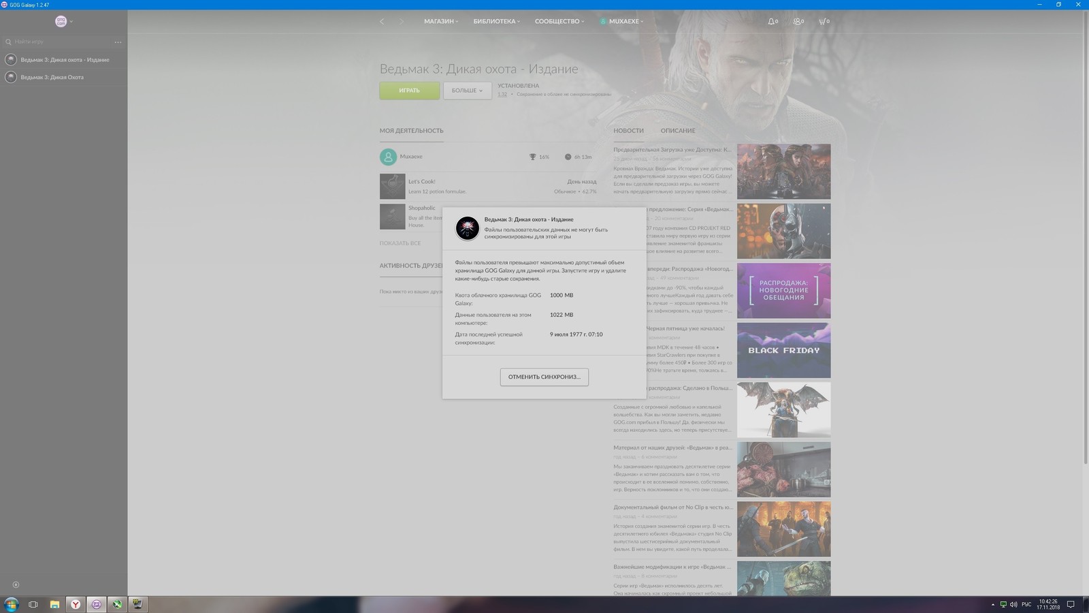Click the green globe taskbar icon

pyautogui.click(x=117, y=604)
